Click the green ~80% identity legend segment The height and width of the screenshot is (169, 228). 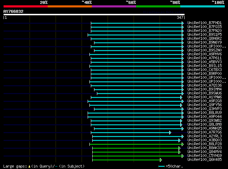tap(158, 6)
